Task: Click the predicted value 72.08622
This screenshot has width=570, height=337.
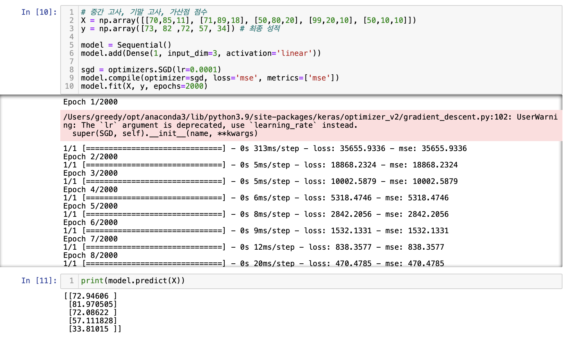Action: click(x=90, y=313)
